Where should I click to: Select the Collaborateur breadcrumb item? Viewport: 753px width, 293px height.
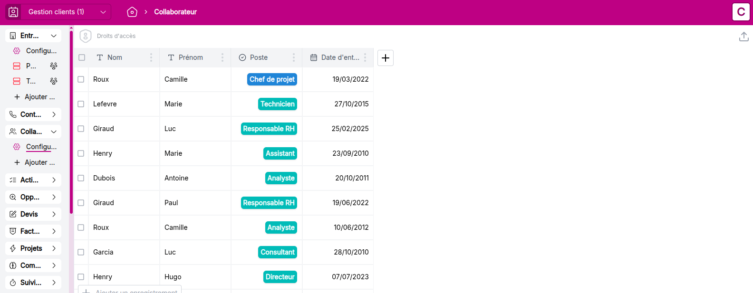[175, 12]
